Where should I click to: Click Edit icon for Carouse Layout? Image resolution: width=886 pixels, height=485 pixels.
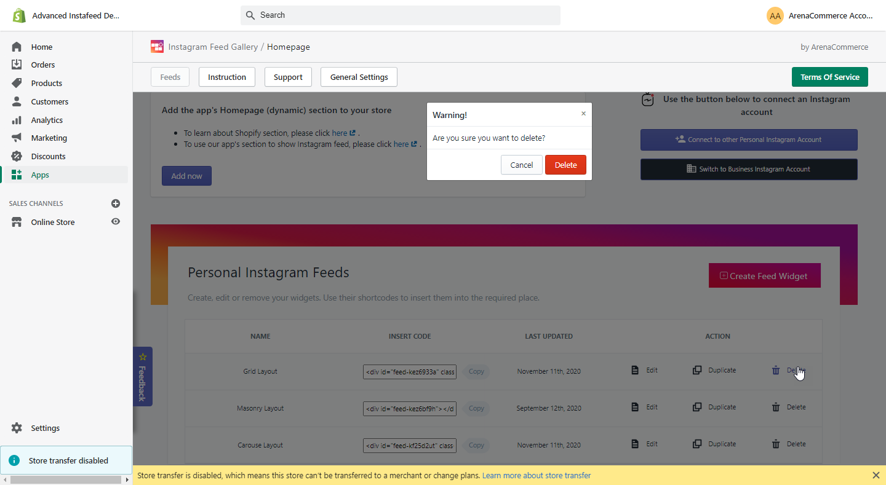635,444
